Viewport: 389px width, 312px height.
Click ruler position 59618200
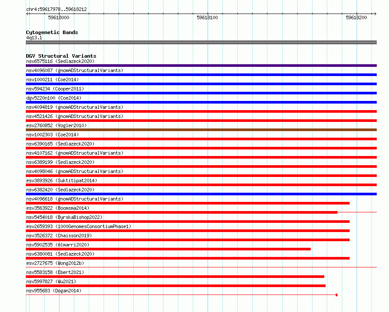tap(356, 17)
